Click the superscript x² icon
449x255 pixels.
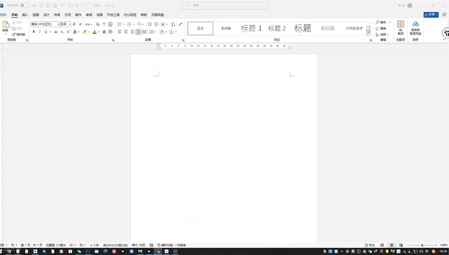point(68,32)
